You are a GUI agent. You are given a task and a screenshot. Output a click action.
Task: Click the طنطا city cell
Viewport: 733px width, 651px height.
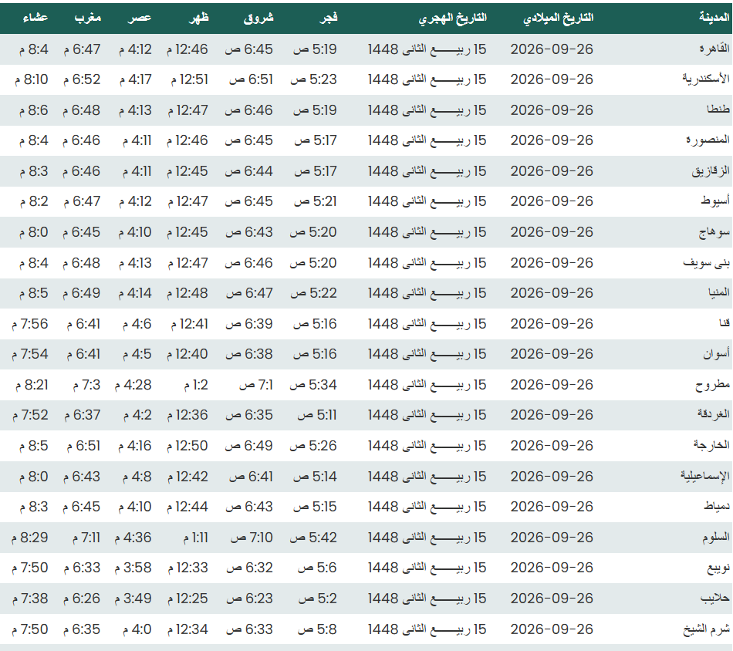[x=718, y=110]
